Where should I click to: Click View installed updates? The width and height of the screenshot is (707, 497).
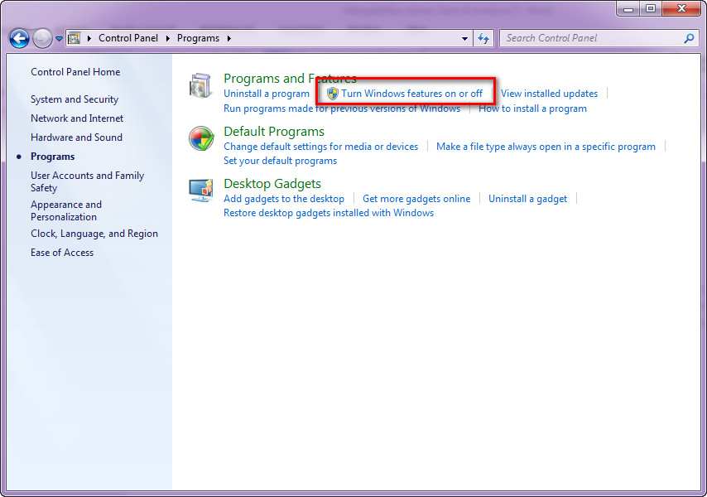point(549,94)
